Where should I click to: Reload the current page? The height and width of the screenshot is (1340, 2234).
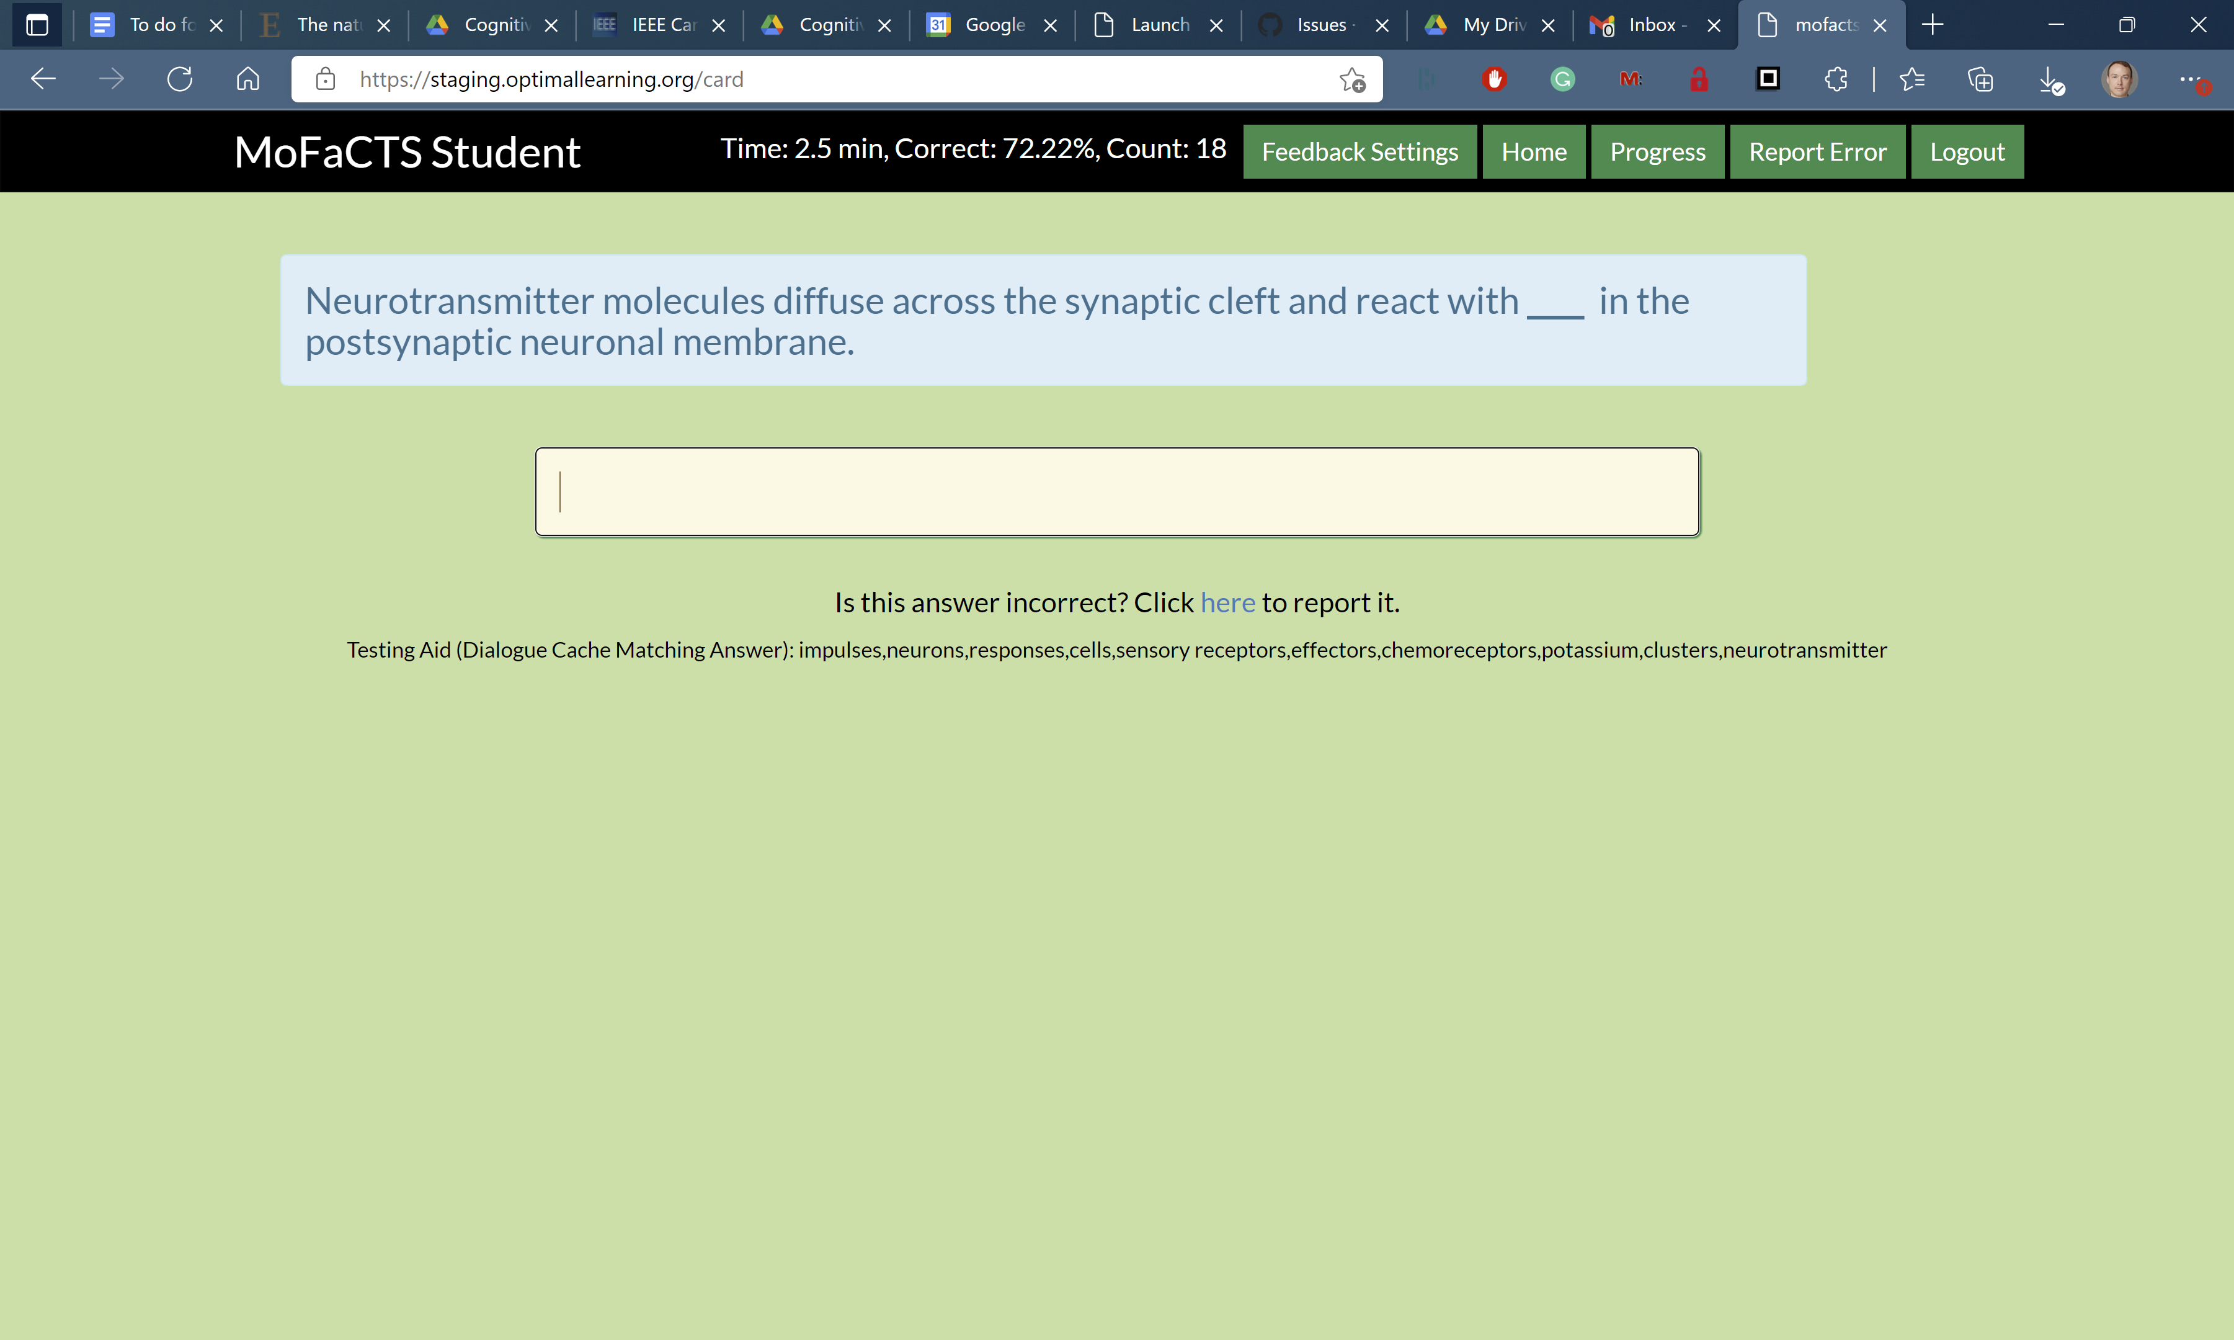[180, 79]
